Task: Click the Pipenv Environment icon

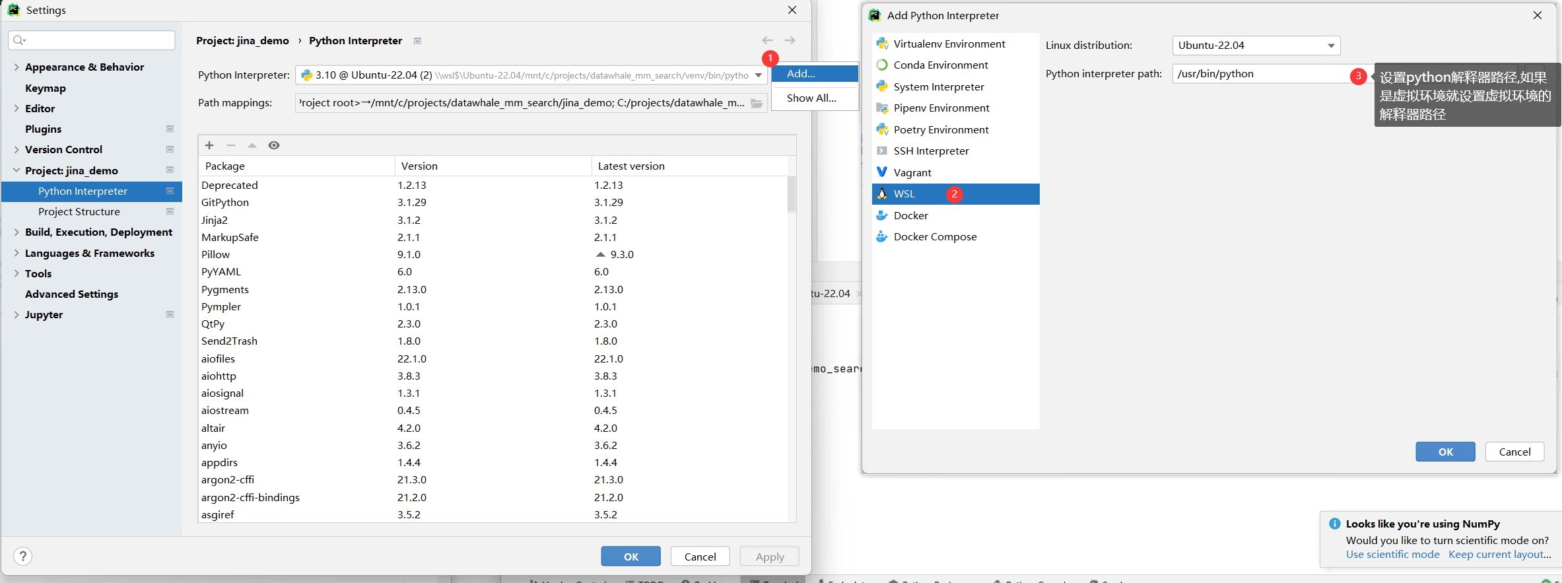Action: (x=882, y=108)
